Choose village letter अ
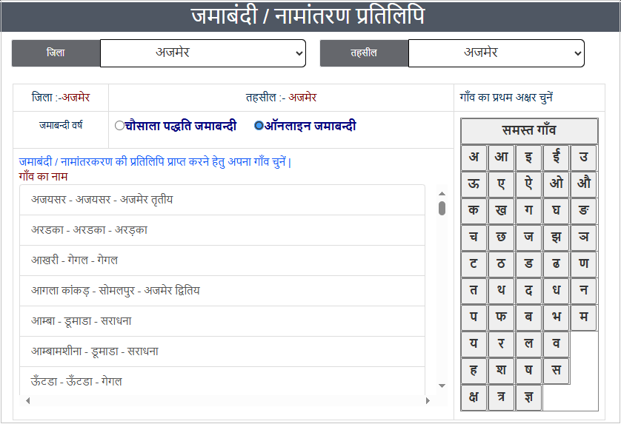This screenshot has width=621, height=424. [474, 158]
